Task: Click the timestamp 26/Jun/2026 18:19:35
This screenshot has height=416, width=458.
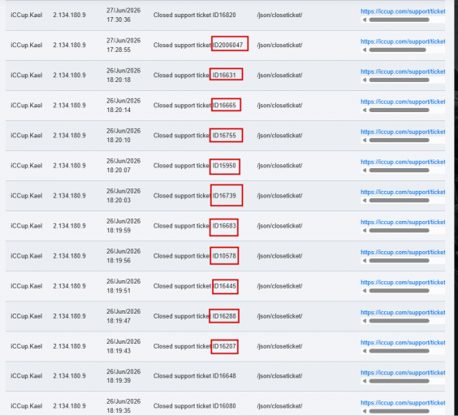Action: (123, 405)
